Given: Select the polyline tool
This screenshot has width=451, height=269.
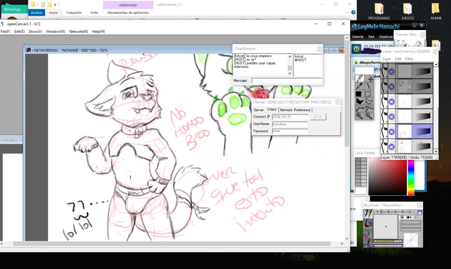Looking at the screenshot, I should (x=359, y=109).
